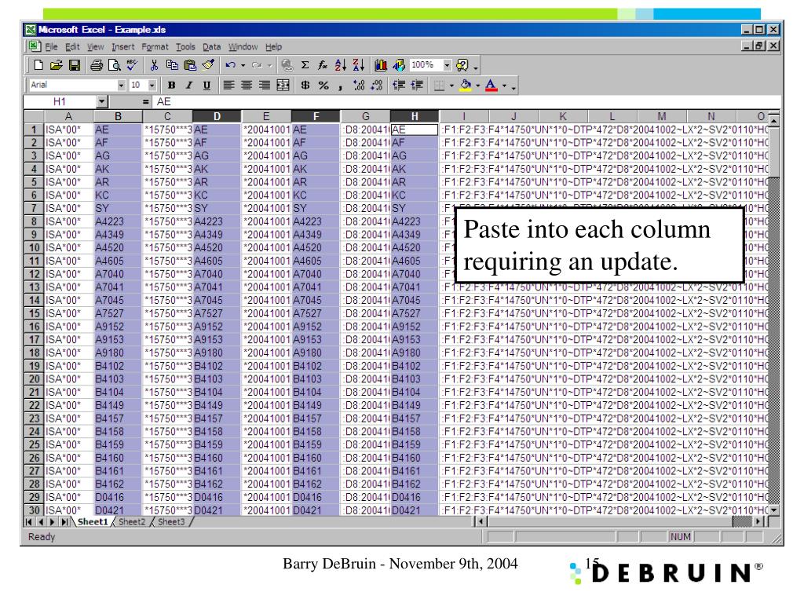The height and width of the screenshot is (603, 804).
Task: Select column M by its header
Action: click(x=661, y=116)
